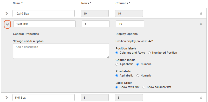Remove the 10x5 Box row with delete icon
The image size is (208, 102).
pyautogui.click(x=201, y=24)
